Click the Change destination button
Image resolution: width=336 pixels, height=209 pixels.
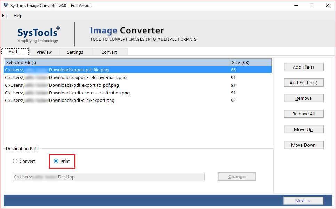tap(237, 176)
